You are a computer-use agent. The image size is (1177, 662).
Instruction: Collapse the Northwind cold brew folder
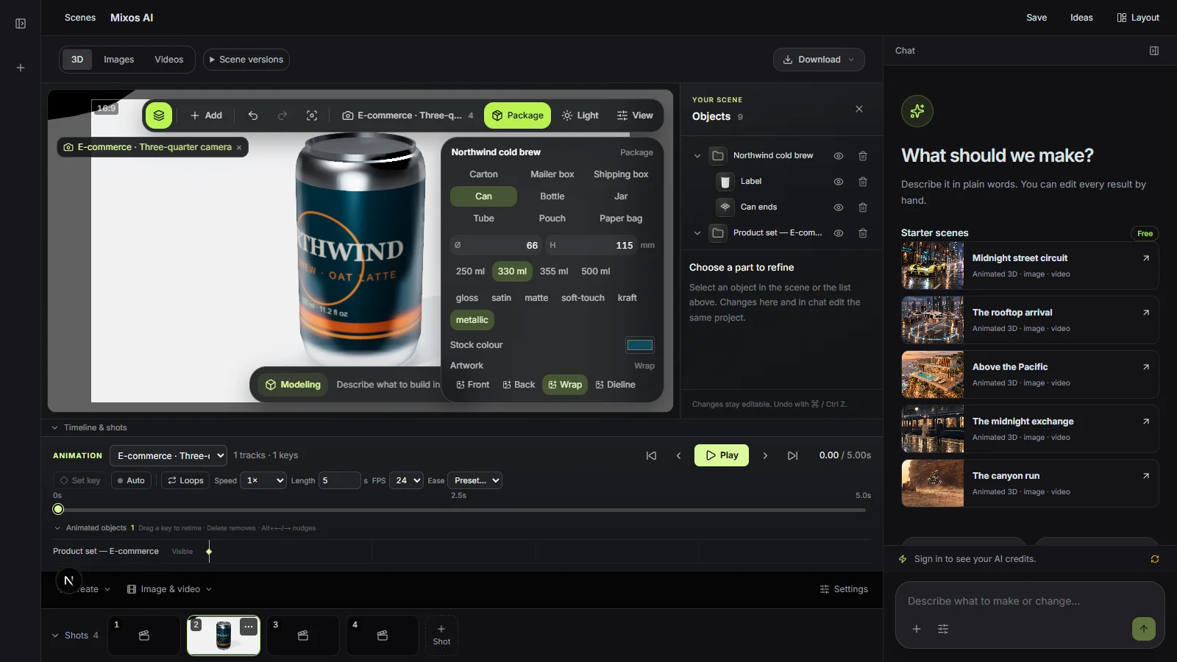pos(697,156)
